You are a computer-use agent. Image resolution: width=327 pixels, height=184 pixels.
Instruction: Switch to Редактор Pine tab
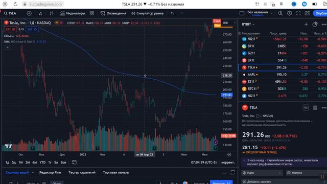click(x=50, y=173)
